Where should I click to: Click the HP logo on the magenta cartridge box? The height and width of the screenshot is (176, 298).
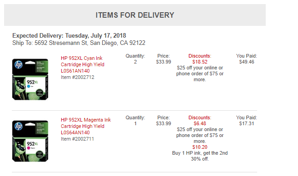pyautogui.click(x=19, y=126)
